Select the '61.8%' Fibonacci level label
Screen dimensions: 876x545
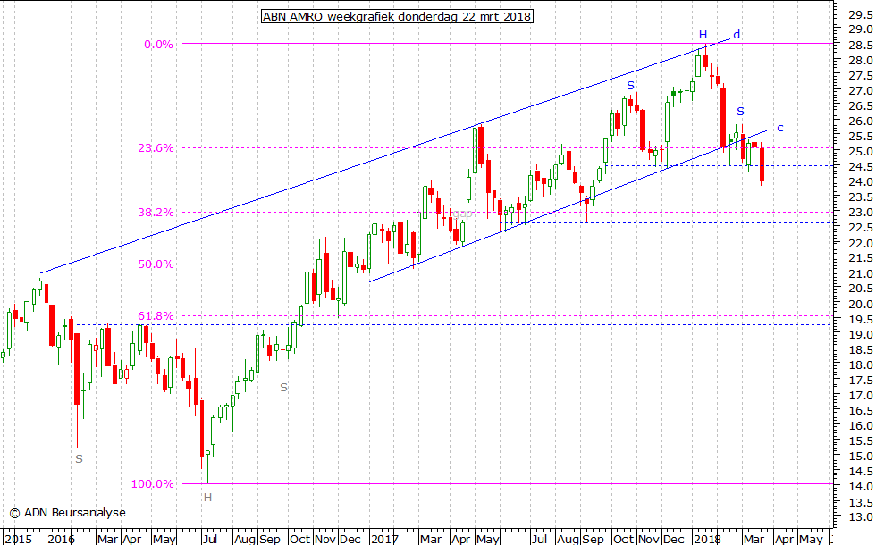coord(156,315)
